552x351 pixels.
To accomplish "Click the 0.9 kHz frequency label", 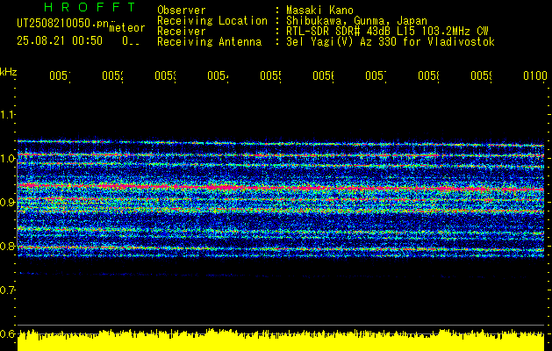I will pos(7,203).
